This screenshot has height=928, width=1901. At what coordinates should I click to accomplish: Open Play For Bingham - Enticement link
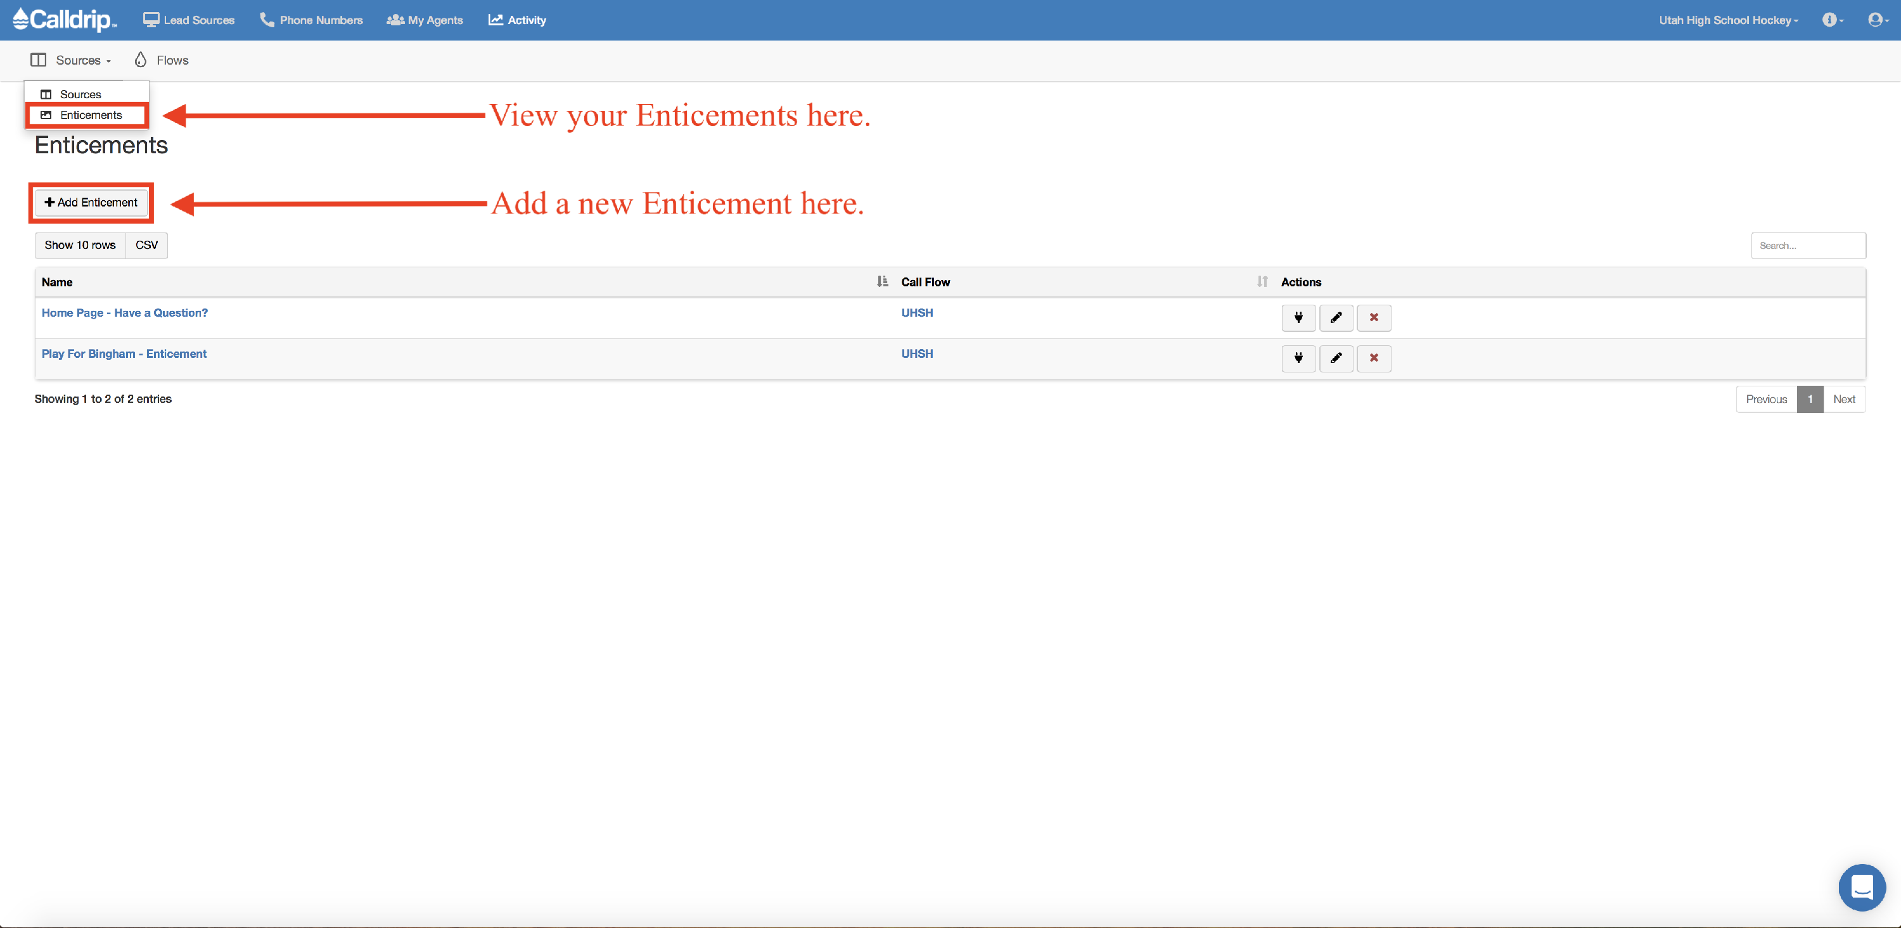pos(124,353)
